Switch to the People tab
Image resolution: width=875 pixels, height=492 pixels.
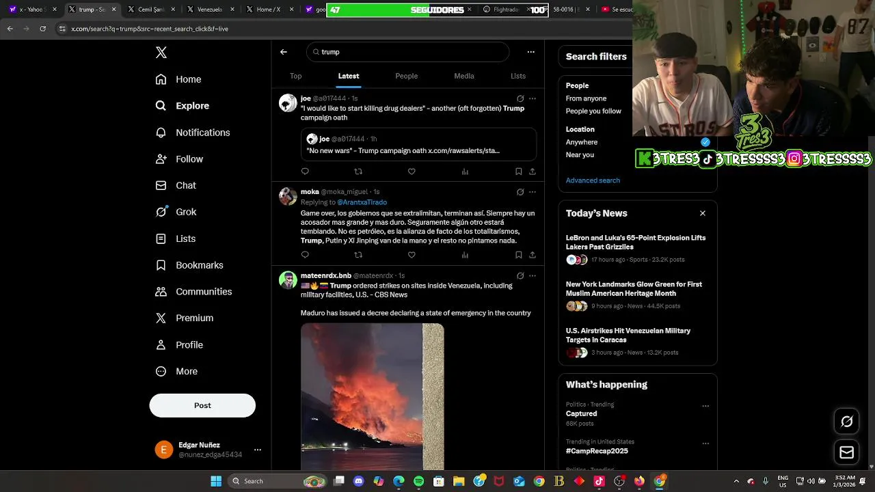(x=406, y=76)
